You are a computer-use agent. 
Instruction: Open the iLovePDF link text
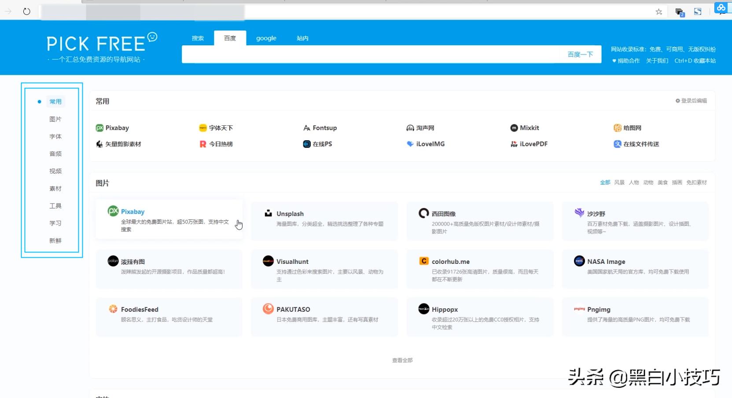533,144
